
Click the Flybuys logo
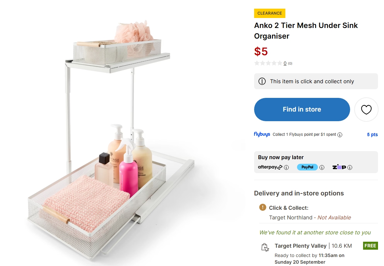(262, 134)
